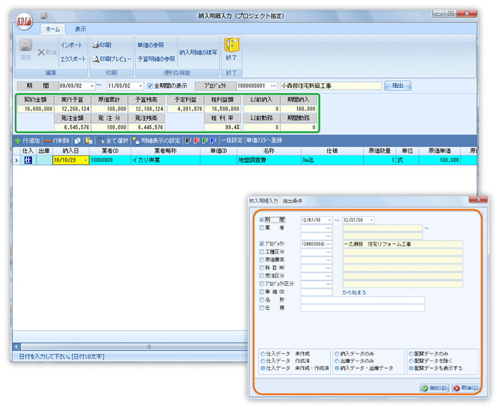The width and height of the screenshot is (500, 409).
Task: Click 一括設定 in grid toolbar
Action: (x=232, y=141)
